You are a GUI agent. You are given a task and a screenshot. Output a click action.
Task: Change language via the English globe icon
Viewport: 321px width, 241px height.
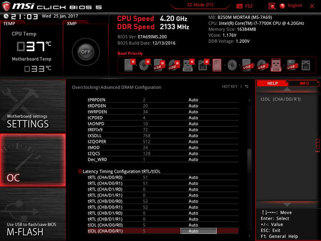click(x=282, y=6)
